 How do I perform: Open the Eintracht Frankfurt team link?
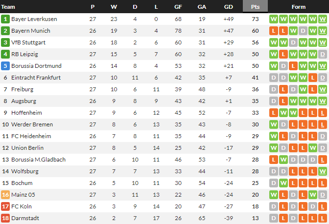(x=36, y=78)
